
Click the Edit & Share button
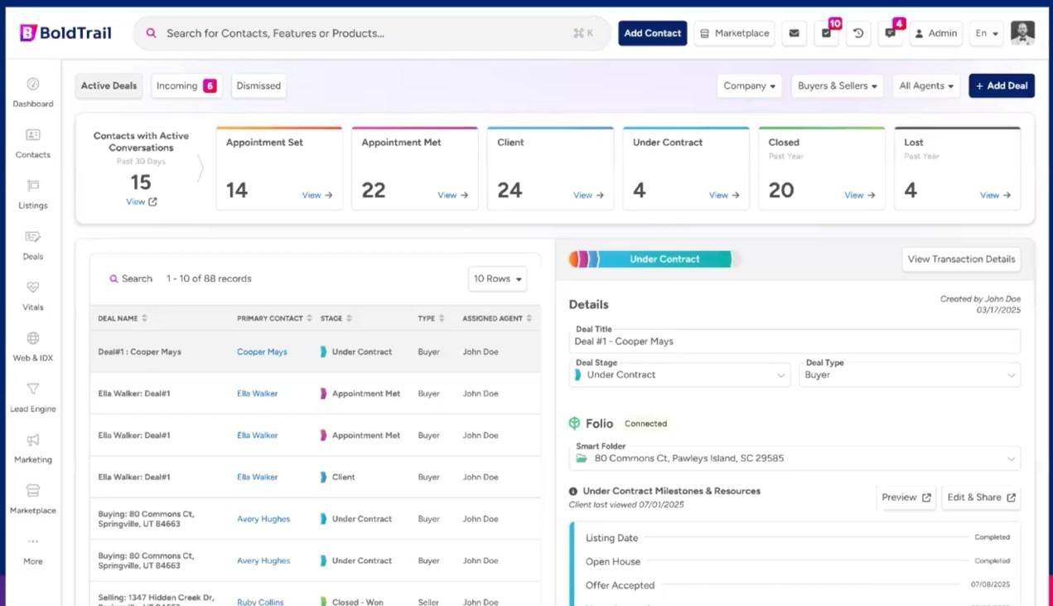(981, 497)
